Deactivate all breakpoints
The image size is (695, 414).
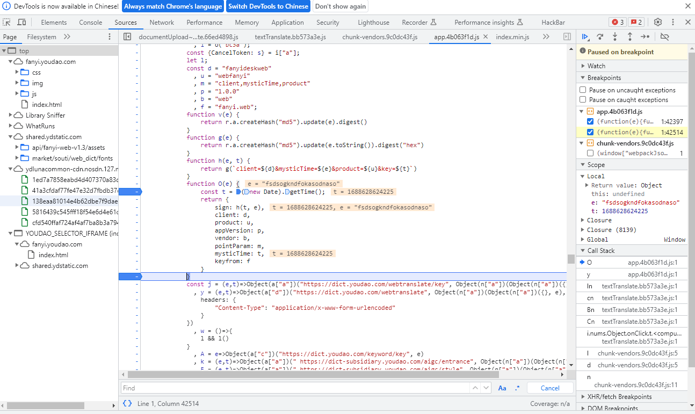coord(664,37)
